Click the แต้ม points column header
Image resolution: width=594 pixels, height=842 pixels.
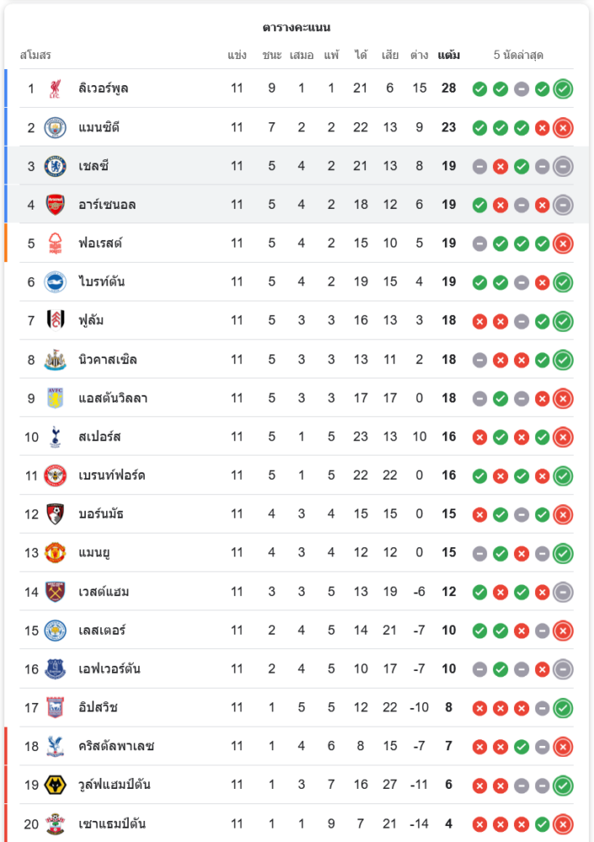448,56
